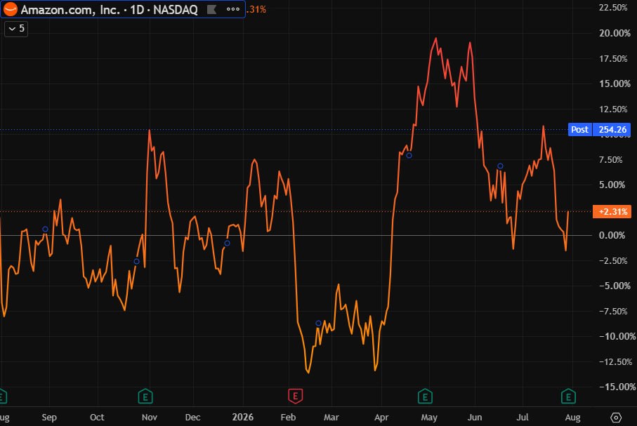Click the 254.26 post-market price label
The width and height of the screenshot is (637, 426).
pyautogui.click(x=612, y=130)
